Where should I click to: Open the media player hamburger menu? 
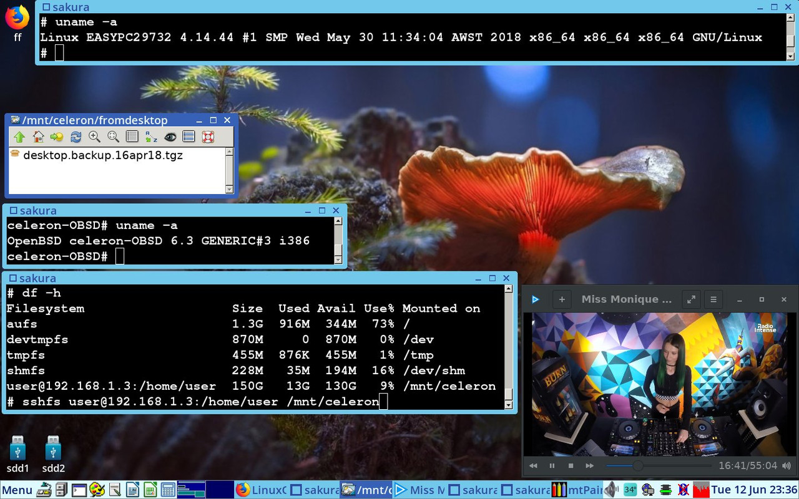pos(714,299)
